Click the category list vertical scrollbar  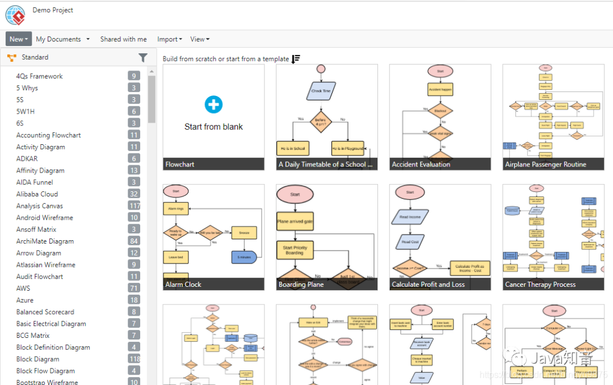point(152,99)
